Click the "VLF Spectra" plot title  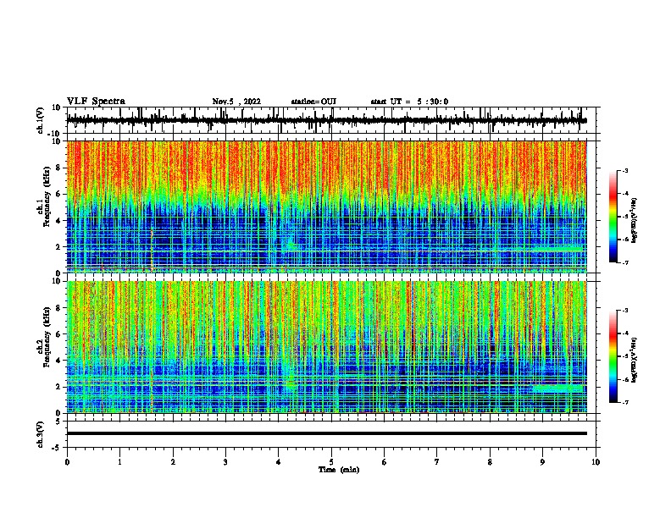(x=96, y=102)
